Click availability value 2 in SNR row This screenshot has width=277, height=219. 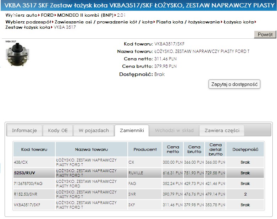(x=245, y=194)
